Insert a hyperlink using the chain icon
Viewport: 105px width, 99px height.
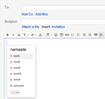pyautogui.click(x=67, y=35)
